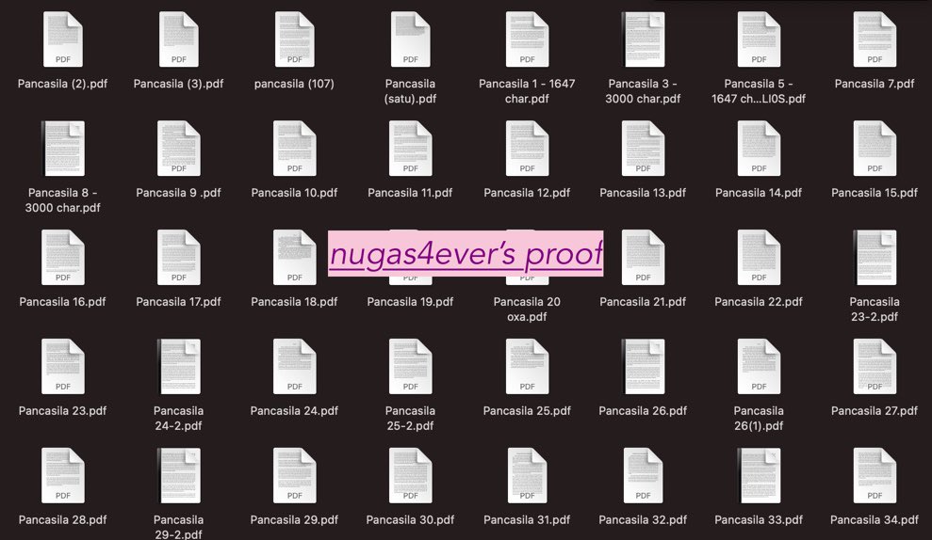Select the Pancasila 29.pdf file icon
This screenshot has width=932, height=540.
[x=294, y=476]
